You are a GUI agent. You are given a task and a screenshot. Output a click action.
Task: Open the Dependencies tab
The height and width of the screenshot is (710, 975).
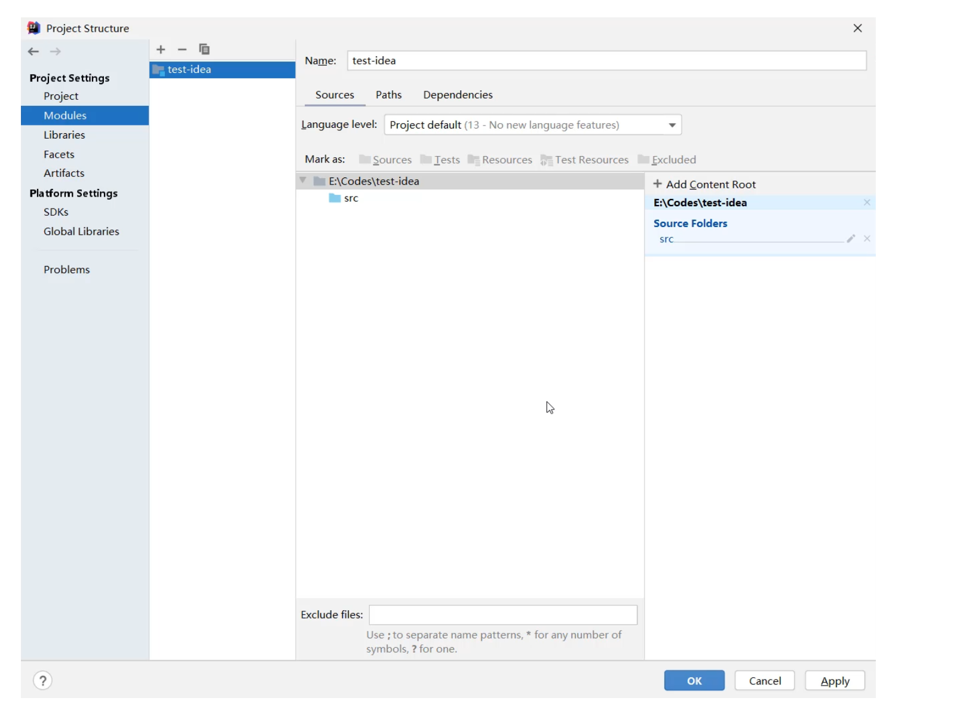point(458,95)
